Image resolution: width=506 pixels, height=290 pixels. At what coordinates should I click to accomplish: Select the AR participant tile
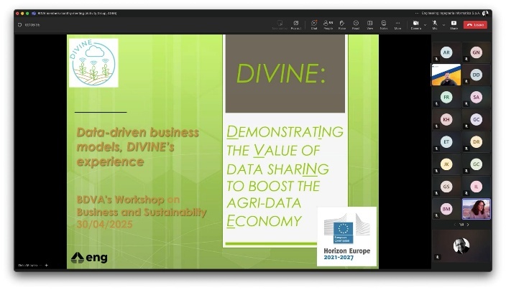446,52
